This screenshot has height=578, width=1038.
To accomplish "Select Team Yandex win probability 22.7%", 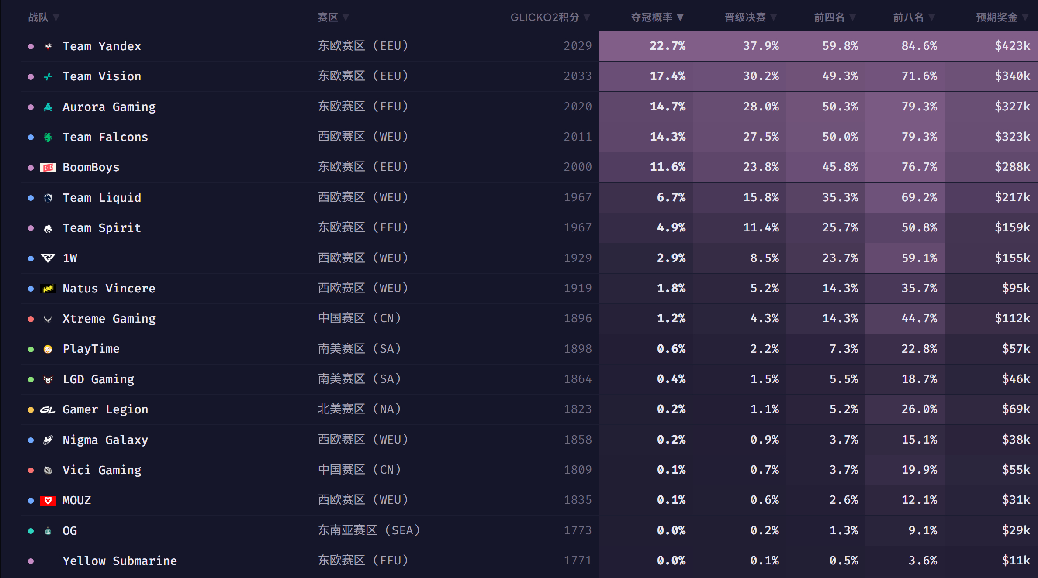I will [x=668, y=46].
